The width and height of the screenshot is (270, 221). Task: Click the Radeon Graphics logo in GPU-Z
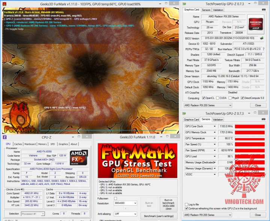pos(256,25)
